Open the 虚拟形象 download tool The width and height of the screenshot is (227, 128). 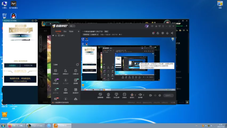point(55,91)
